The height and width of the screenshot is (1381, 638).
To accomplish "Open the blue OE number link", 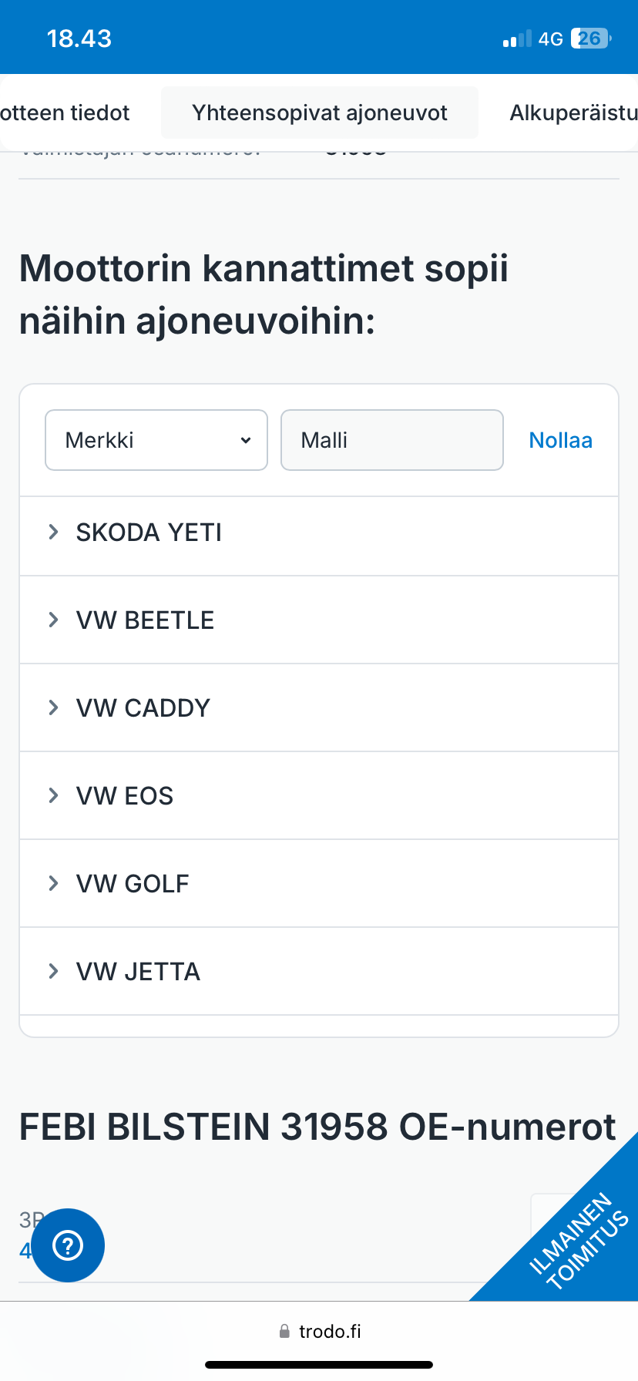I will tap(25, 1250).
